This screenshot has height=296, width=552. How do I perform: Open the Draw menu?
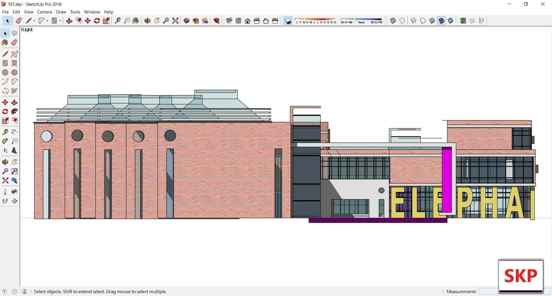coord(61,12)
